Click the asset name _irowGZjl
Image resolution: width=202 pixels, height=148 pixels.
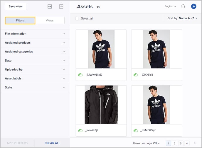(x=91, y=130)
